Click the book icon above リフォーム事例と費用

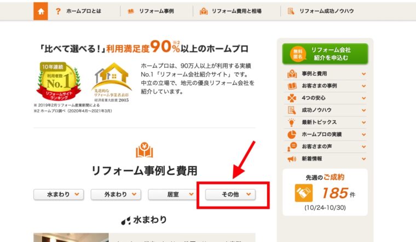click(x=145, y=150)
